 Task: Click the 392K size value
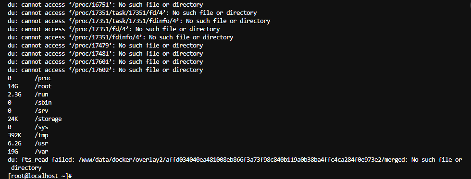click(x=15, y=135)
